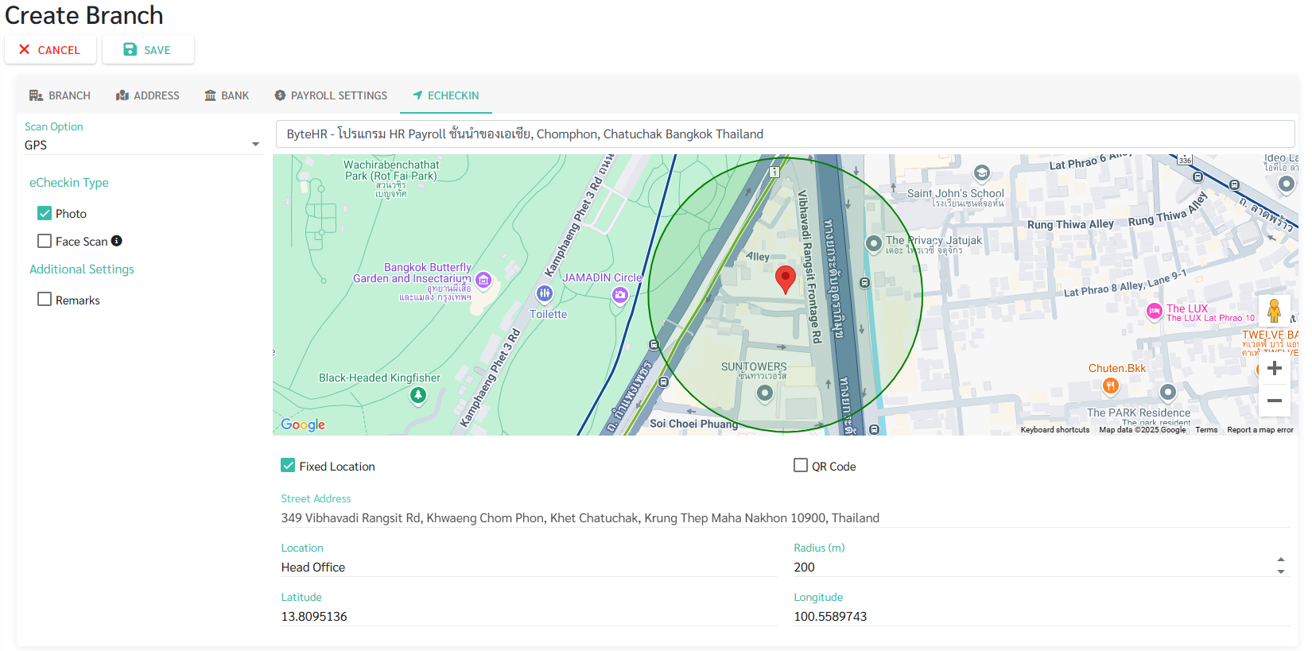Click Black-Headed Kingfisher park marker
1312x651 pixels.
(418, 395)
